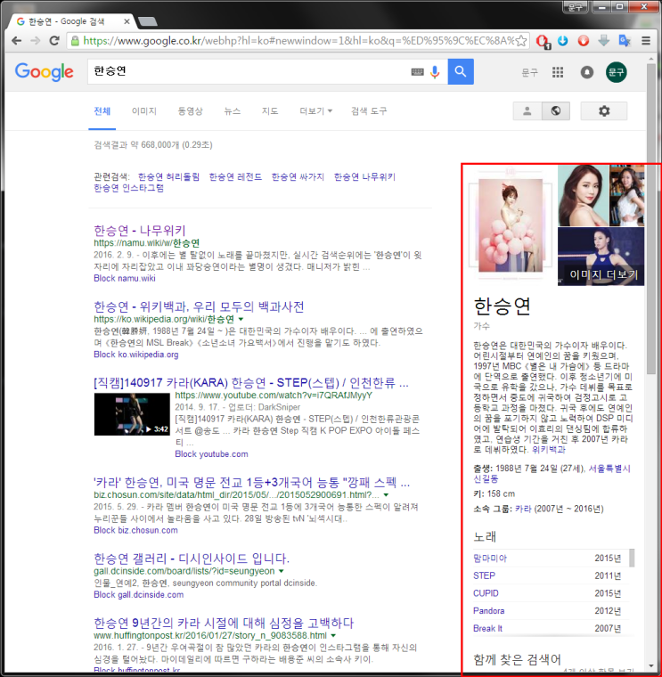Reload the page with the refresh icon
Viewport: 662px width, 677px height.
coord(54,41)
